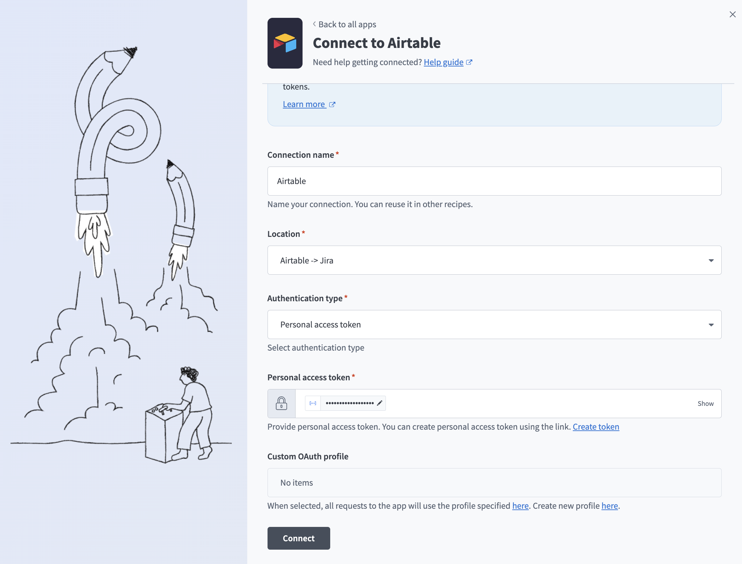Screen dimensions: 742x564
Task: Click the Airtable app logo
Action: click(x=284, y=43)
